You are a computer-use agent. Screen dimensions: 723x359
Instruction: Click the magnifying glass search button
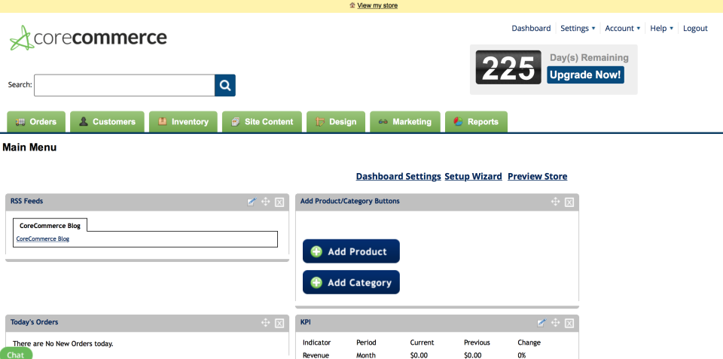pos(225,85)
